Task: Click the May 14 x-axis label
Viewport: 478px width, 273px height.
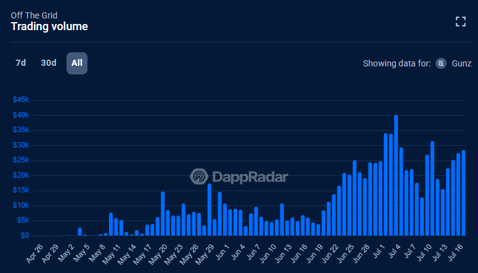Action: (x=127, y=254)
